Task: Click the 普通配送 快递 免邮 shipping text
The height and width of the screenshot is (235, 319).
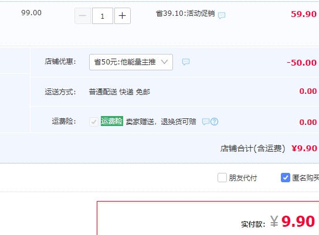Action: coord(120,92)
